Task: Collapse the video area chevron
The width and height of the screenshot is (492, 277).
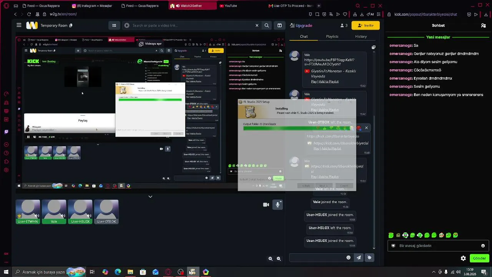Action: coord(150,197)
